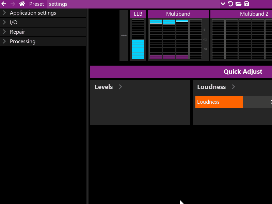Select the Multiband meter header
The height and width of the screenshot is (204, 272).
pos(178,14)
